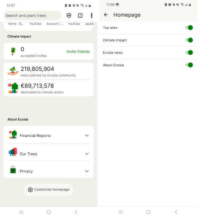Tap the left screen recents navigation icon
199x219 pixels.
point(21,212)
